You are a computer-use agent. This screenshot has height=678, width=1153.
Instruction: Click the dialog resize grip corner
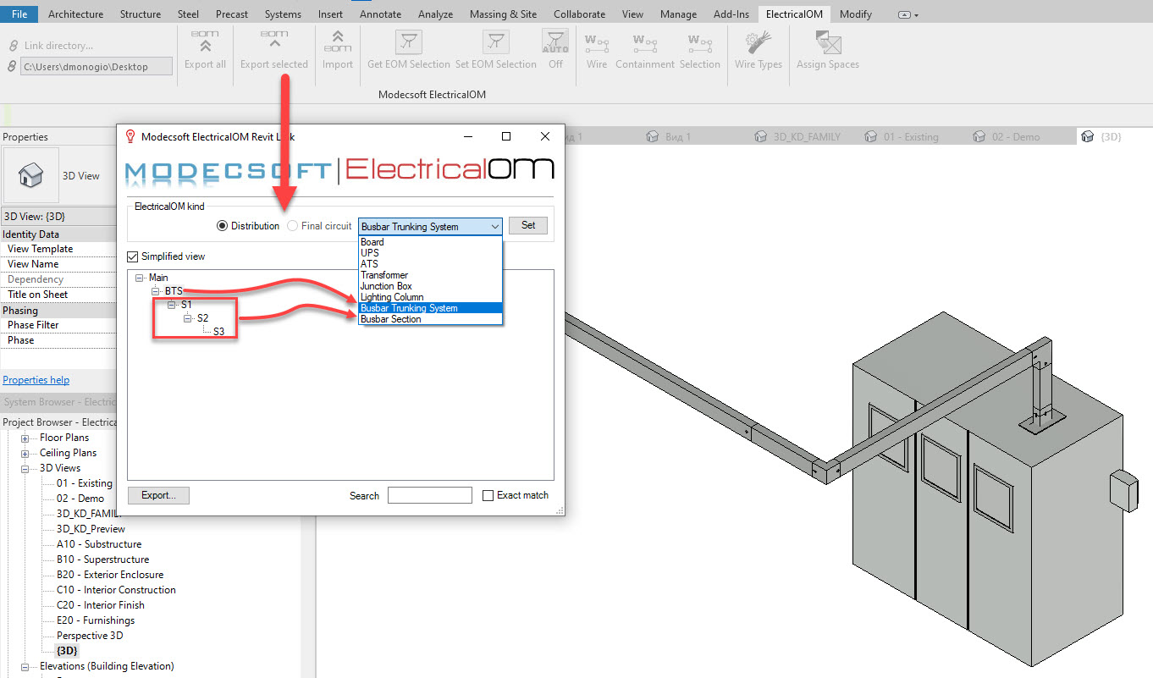560,511
